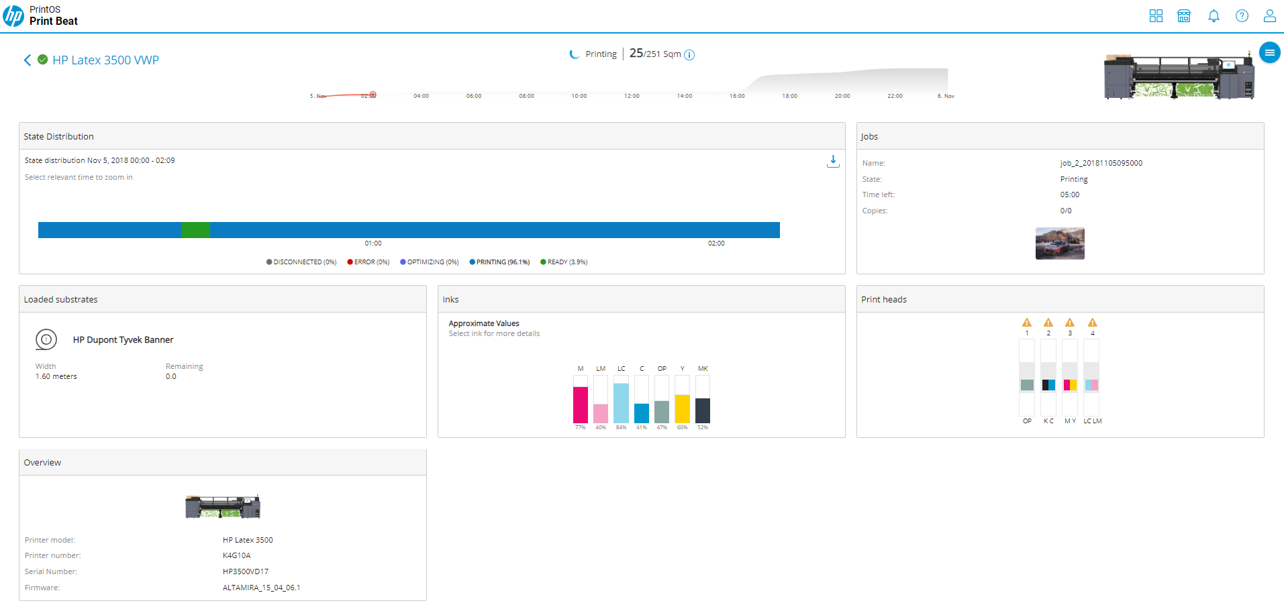Select the LC ink level bar

click(x=622, y=399)
